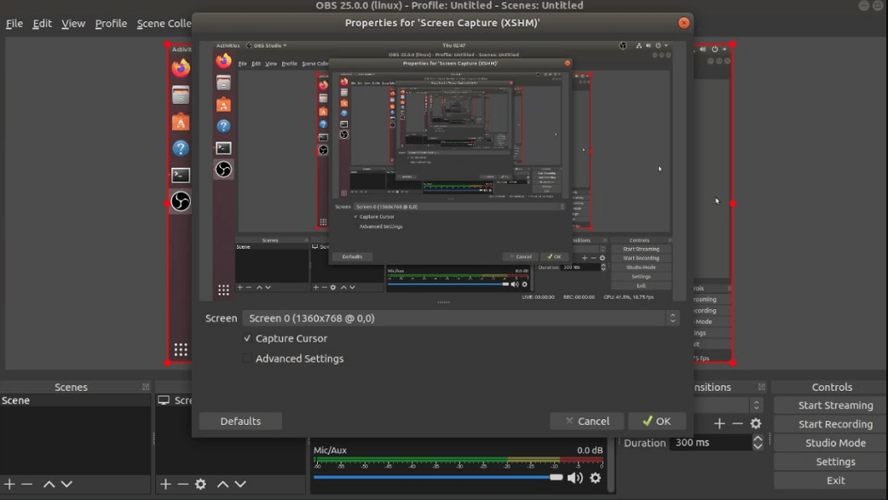Open the Files manager dock icon
This screenshot has height=500, width=888.
[x=181, y=95]
